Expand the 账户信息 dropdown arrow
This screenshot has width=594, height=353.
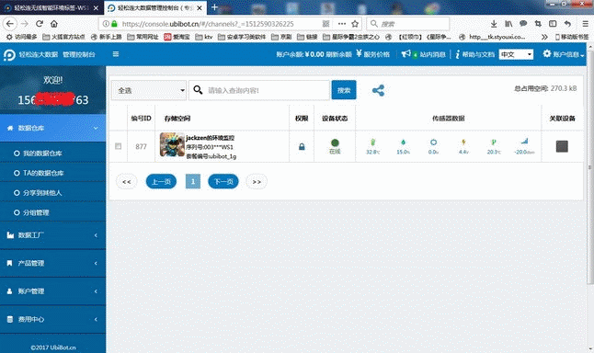[582, 55]
